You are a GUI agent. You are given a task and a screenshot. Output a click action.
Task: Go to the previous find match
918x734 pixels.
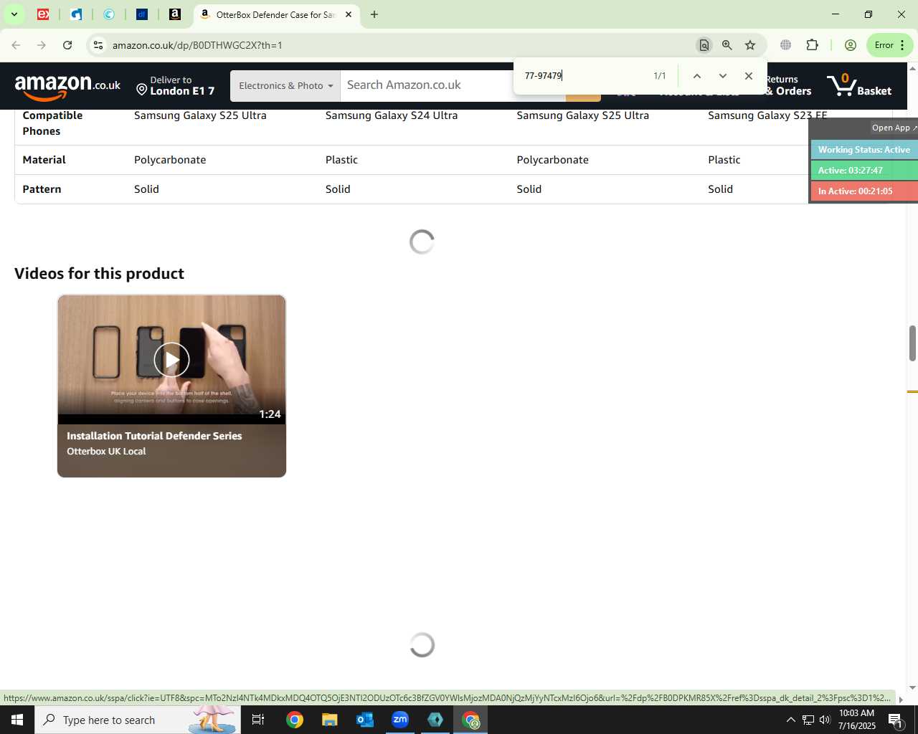(x=696, y=76)
